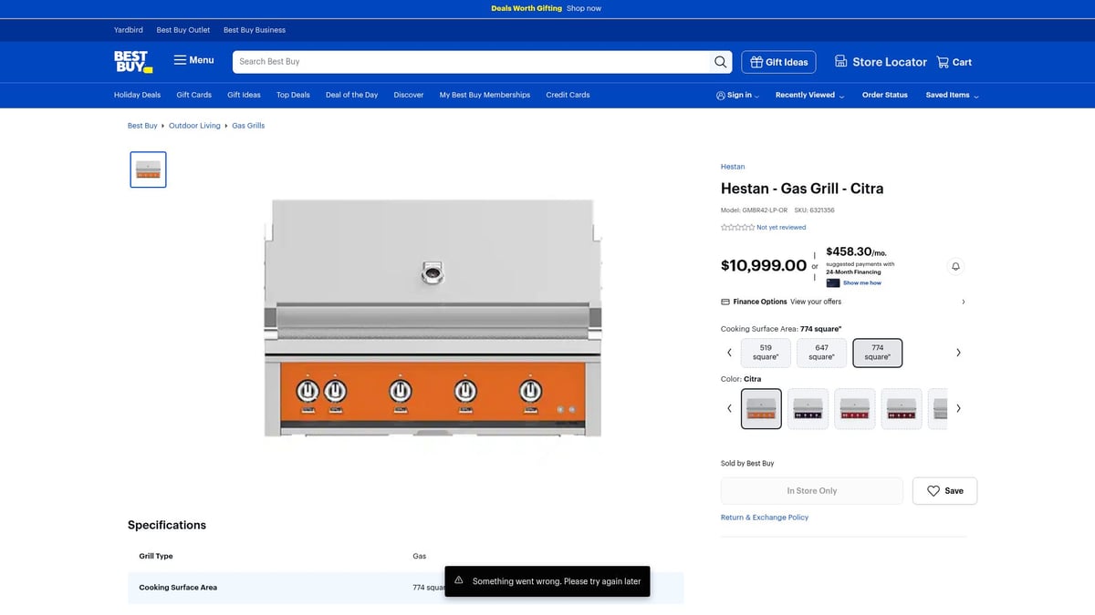Click the Store Locator icon
The image size is (1095, 615).
tap(841, 62)
